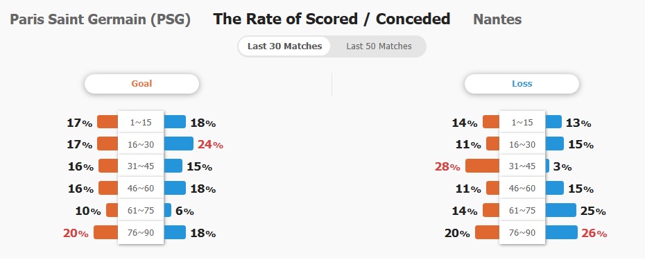Open the Paris Saint Germain (PSG) team name
Screen dimensions: 645x269
pos(100,19)
